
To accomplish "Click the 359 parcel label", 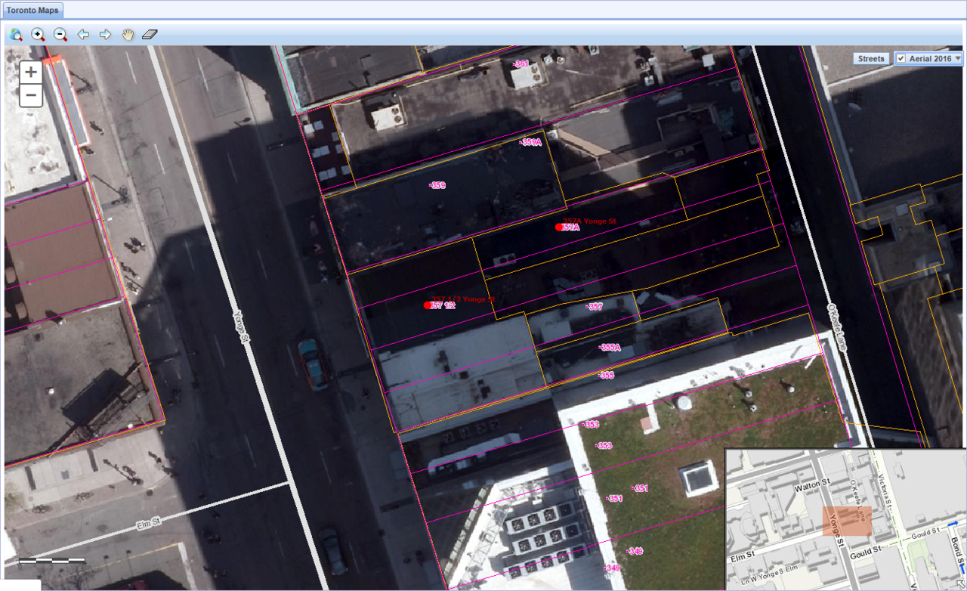I will click(x=437, y=185).
